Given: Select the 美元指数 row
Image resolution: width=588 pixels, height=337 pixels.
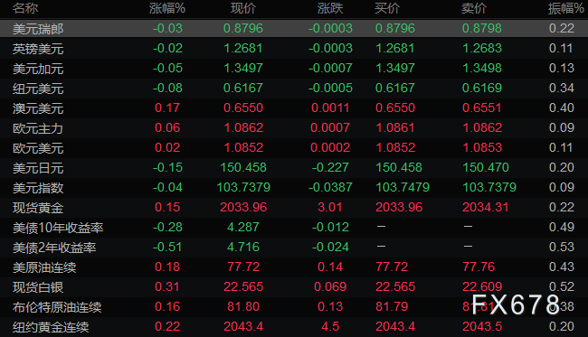Looking at the screenshot, I should [294, 187].
